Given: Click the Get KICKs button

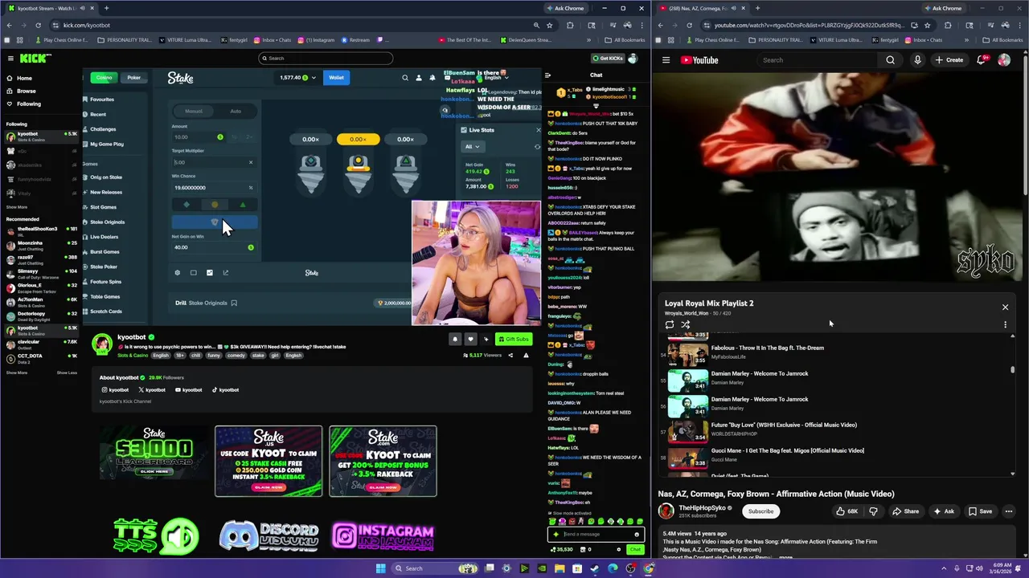Looking at the screenshot, I should pos(609,58).
